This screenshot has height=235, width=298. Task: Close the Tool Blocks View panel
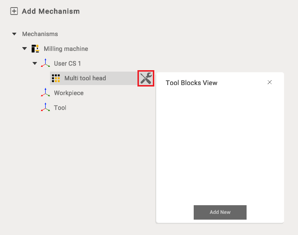pyautogui.click(x=270, y=82)
